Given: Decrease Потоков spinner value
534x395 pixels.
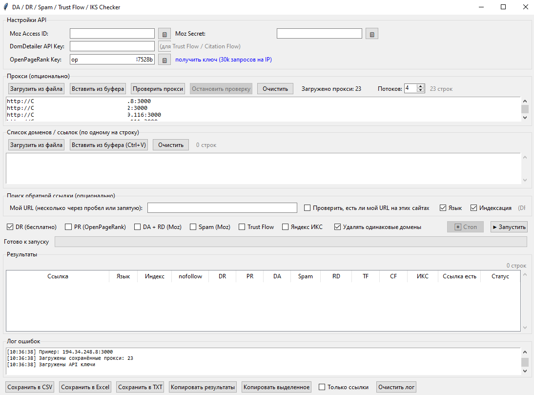Looking at the screenshot, I should click(x=421, y=91).
